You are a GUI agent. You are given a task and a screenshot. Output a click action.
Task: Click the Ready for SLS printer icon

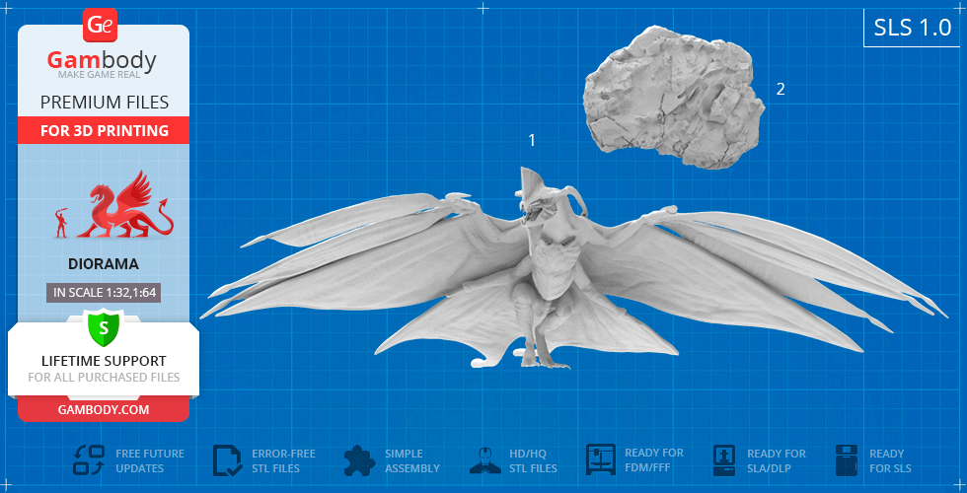click(x=847, y=460)
